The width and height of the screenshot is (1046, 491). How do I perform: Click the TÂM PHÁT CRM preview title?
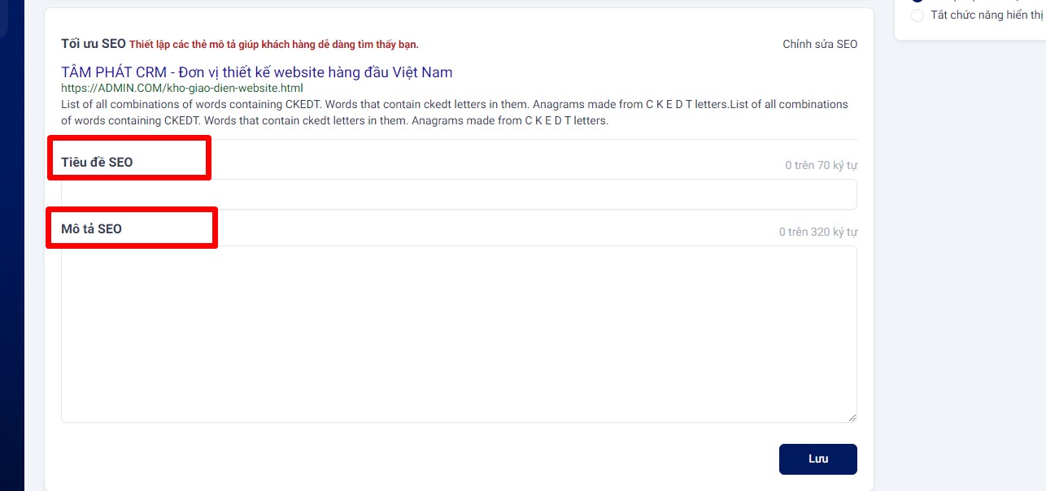click(256, 72)
